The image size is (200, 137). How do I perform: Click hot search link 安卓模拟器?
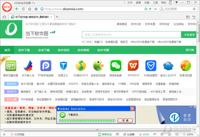(x=111, y=42)
